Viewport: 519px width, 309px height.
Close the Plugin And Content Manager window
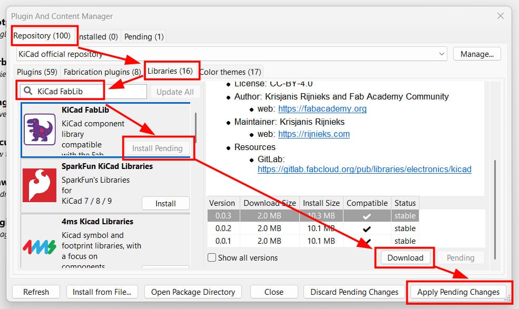[x=501, y=16]
